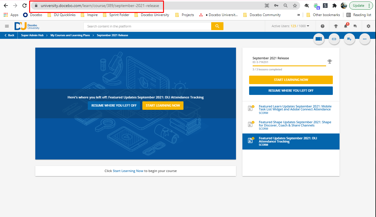
Task: Click the green extension icon with badge 6
Action: point(316,6)
